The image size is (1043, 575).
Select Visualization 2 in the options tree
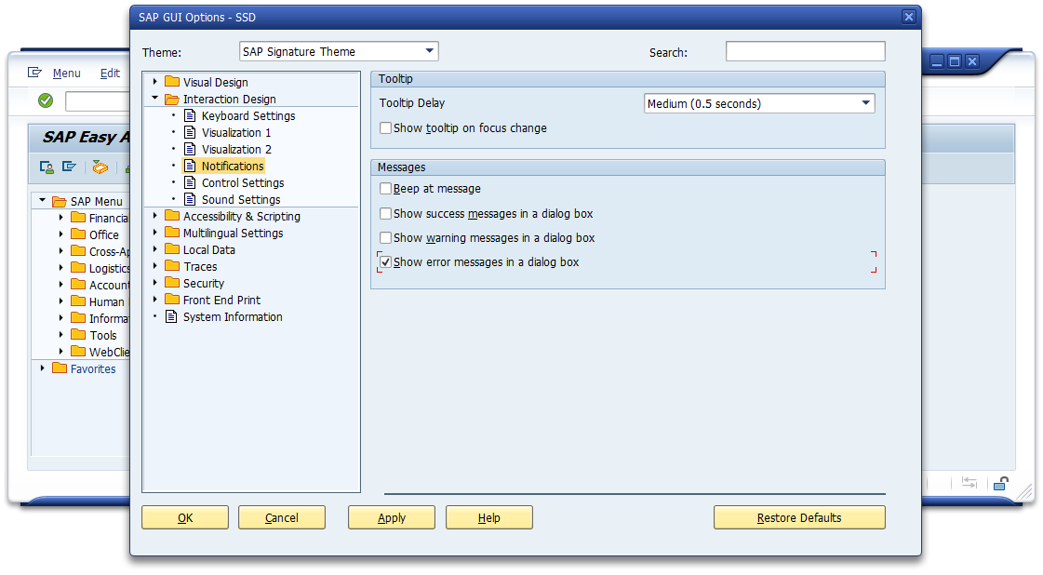[x=236, y=149]
